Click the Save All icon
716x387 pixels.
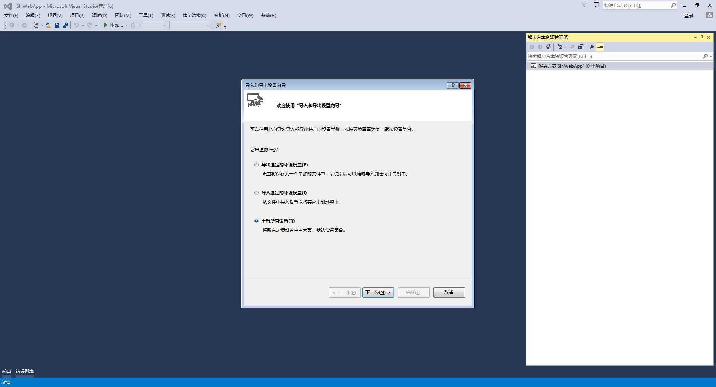[x=65, y=25]
